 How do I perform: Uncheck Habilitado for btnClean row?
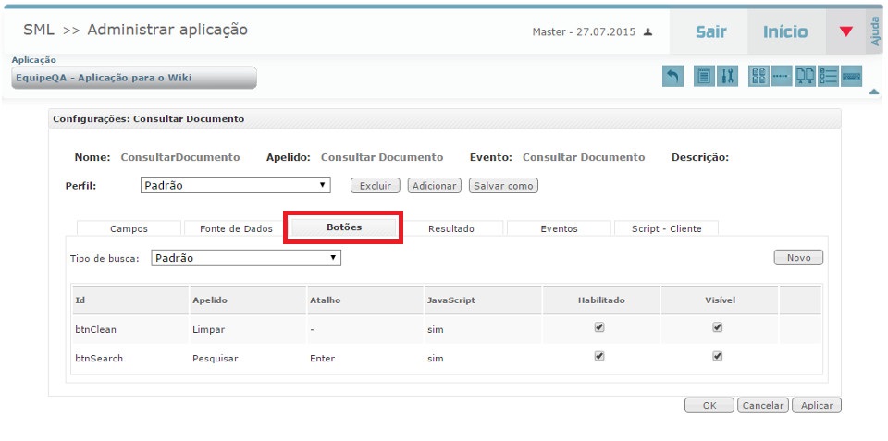click(599, 327)
